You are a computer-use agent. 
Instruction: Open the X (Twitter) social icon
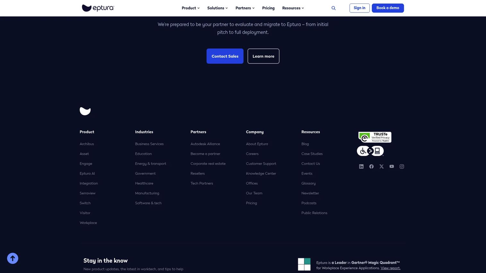click(x=381, y=166)
